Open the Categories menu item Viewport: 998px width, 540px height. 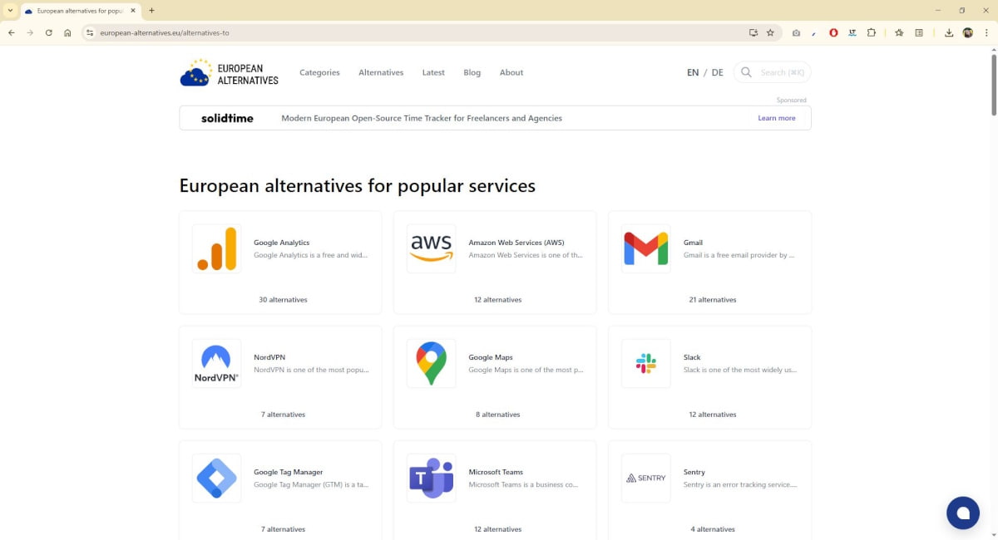pos(319,73)
